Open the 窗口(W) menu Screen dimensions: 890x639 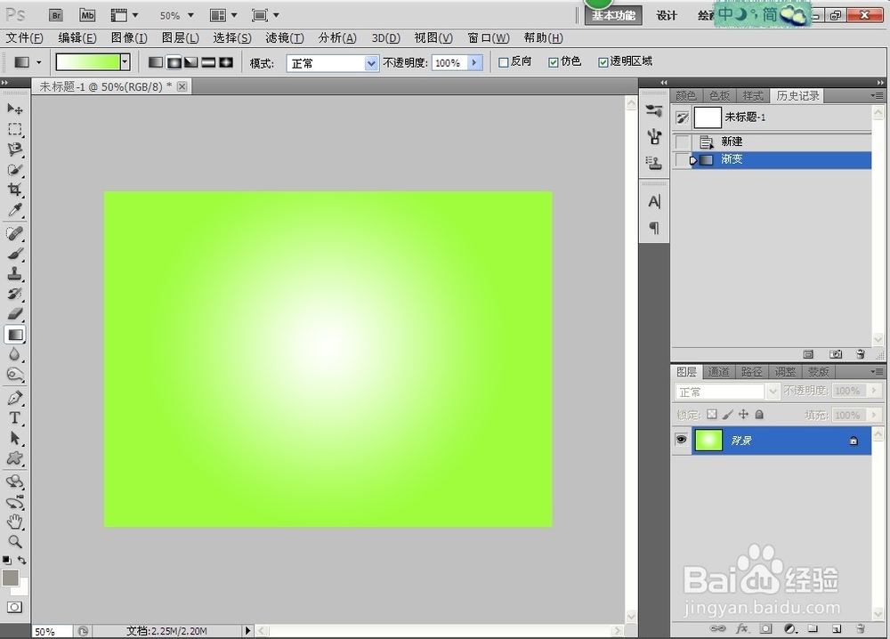pyautogui.click(x=488, y=38)
